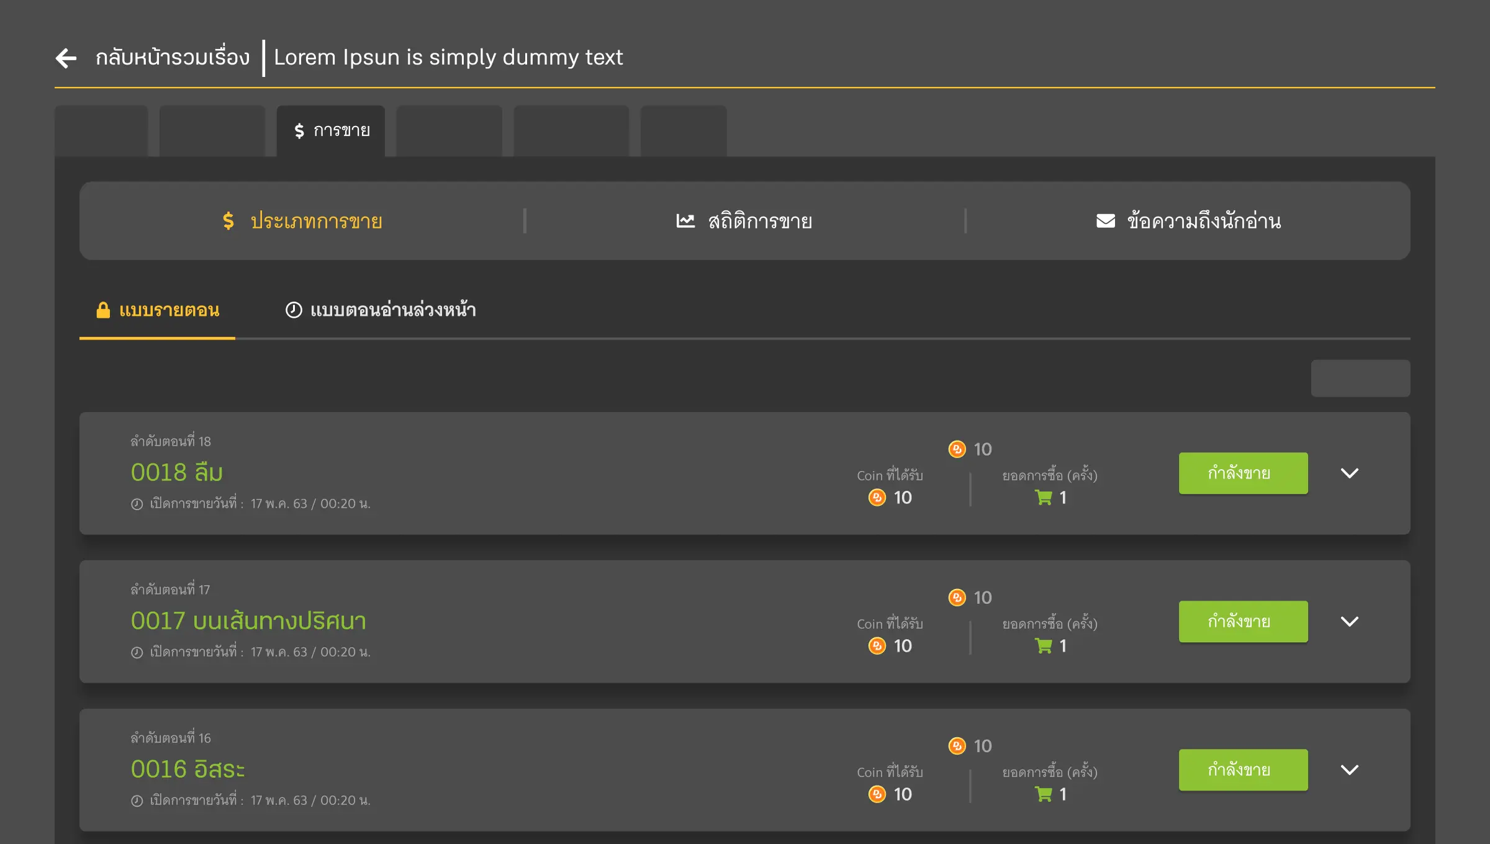
Task: Switch to แบบตอนอ่านล่วงหน้า tab
Action: pos(392,310)
